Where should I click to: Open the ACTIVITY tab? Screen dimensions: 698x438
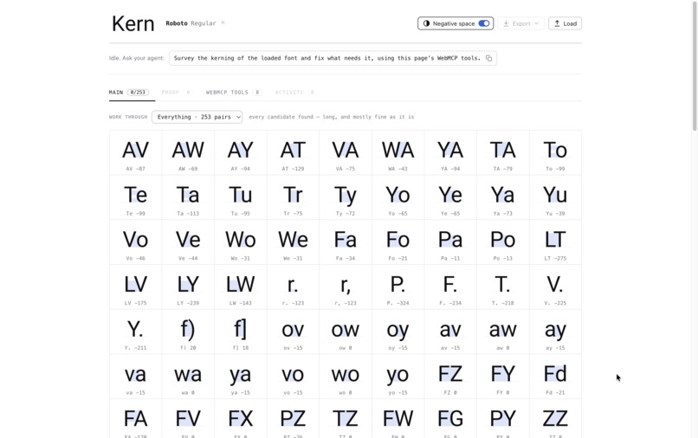(295, 93)
